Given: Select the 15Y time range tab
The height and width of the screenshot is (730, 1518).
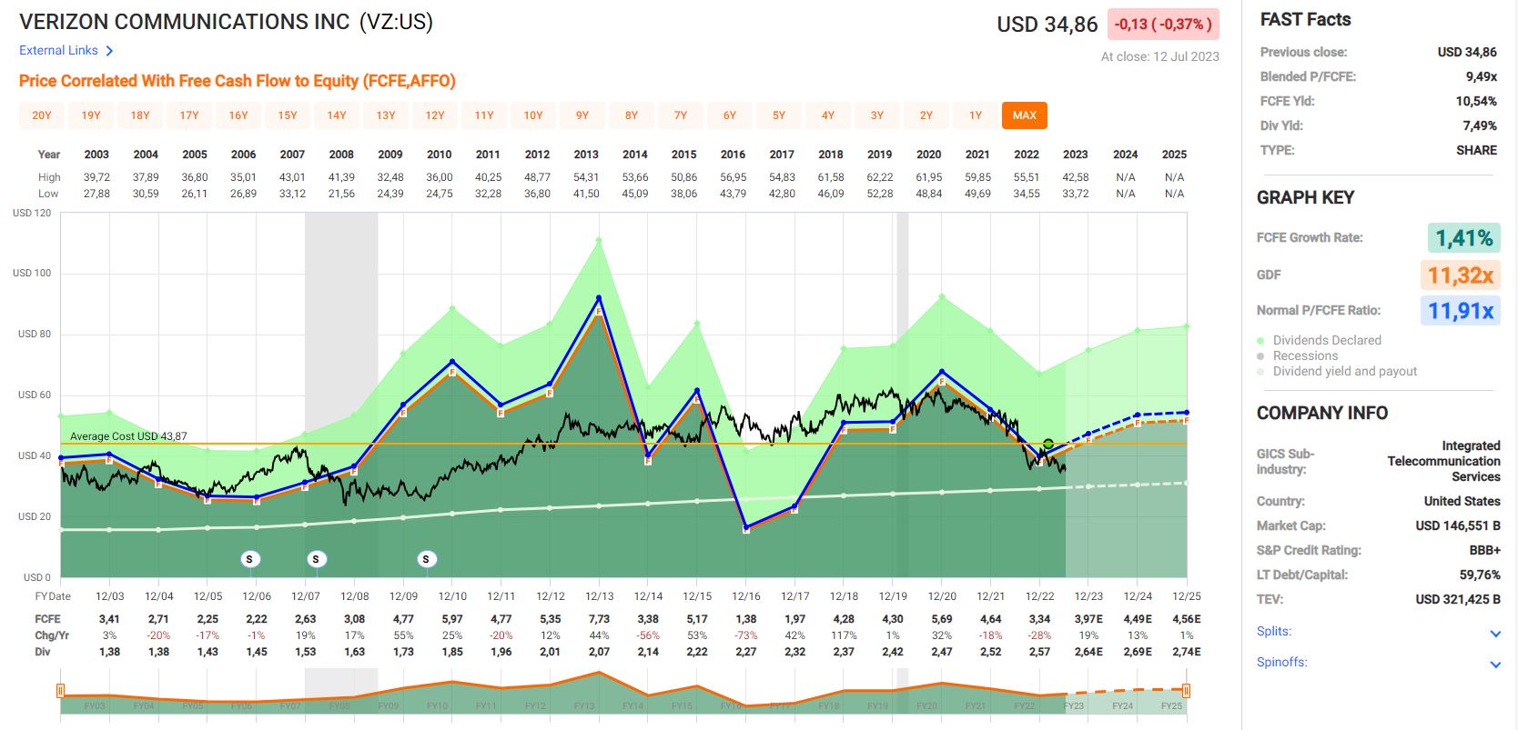Looking at the screenshot, I should [288, 115].
